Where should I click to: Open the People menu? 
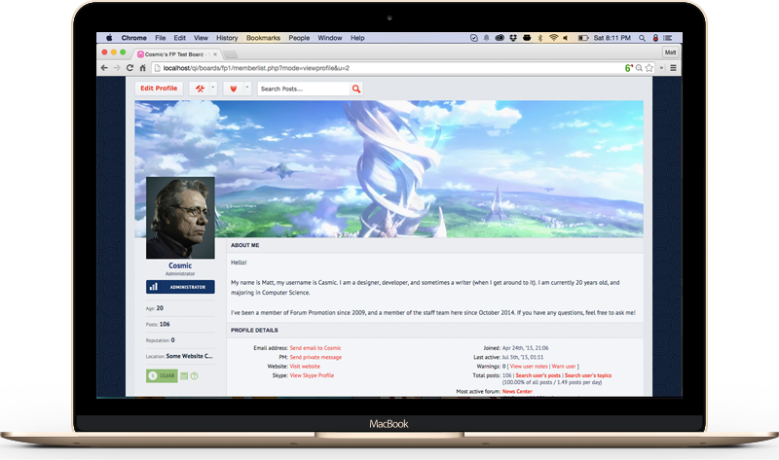pos(299,38)
